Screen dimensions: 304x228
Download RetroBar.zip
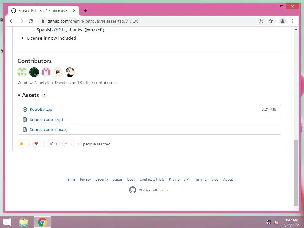tap(41, 109)
